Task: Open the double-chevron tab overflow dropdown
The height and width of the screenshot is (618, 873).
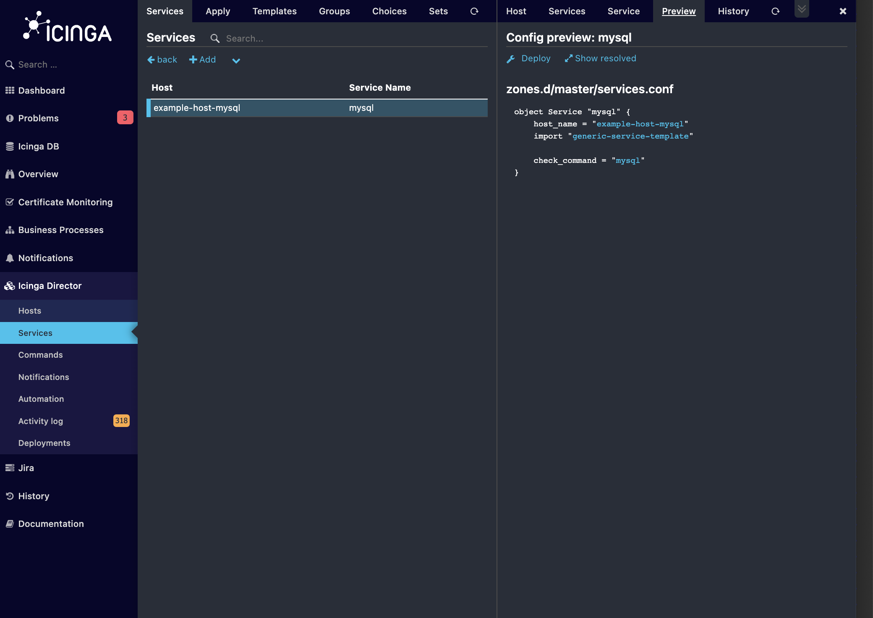Action: (802, 9)
